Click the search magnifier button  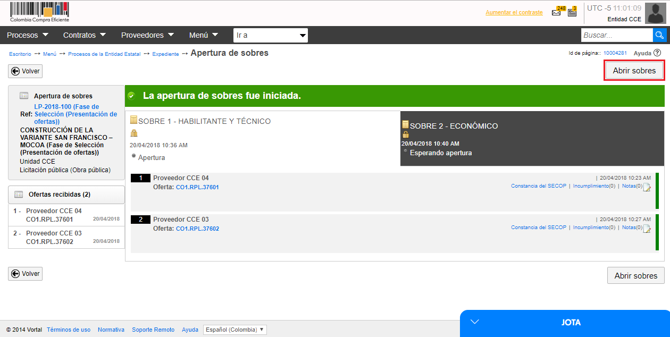(x=659, y=35)
